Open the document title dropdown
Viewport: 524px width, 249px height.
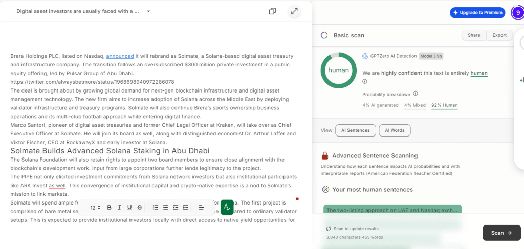pyautogui.click(x=148, y=11)
